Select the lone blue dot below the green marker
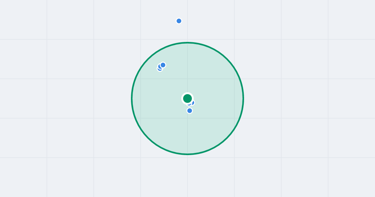This screenshot has width=375, height=197. [190, 110]
